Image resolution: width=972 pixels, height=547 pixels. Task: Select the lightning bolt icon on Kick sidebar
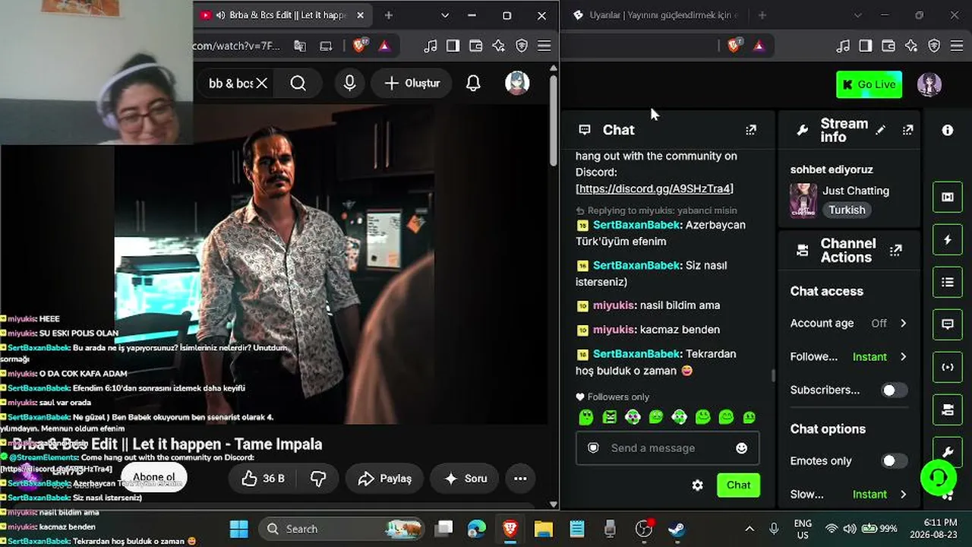948,240
